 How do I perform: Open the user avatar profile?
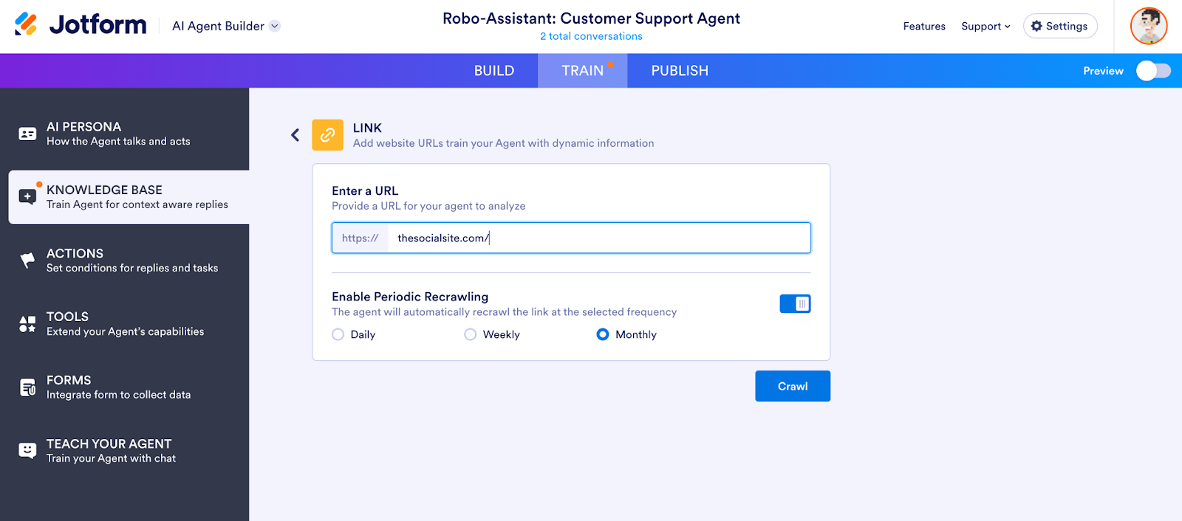pos(1148,26)
